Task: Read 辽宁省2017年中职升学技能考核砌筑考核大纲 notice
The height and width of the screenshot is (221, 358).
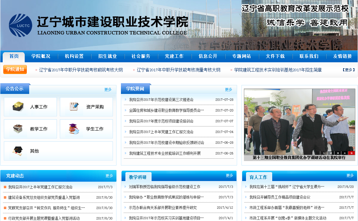Action: [81, 70]
